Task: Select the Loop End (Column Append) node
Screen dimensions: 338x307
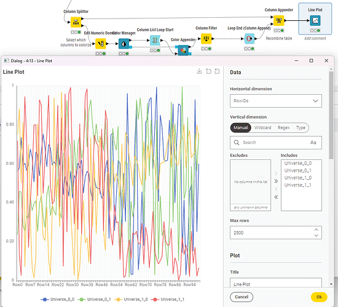Action: coord(249,39)
